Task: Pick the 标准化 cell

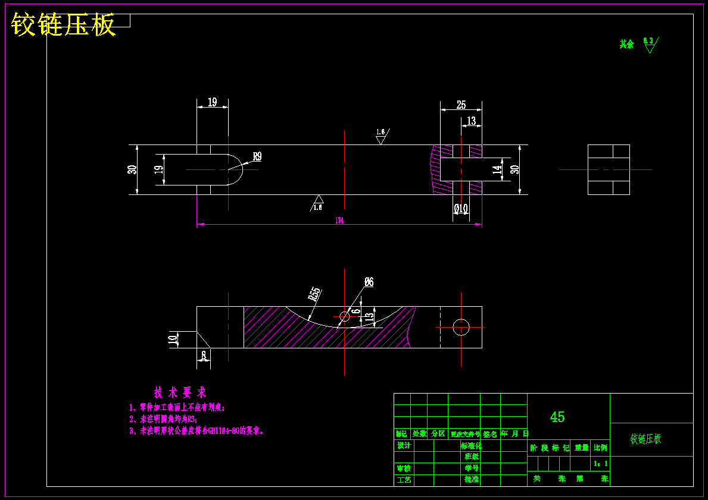Action: click(x=471, y=446)
